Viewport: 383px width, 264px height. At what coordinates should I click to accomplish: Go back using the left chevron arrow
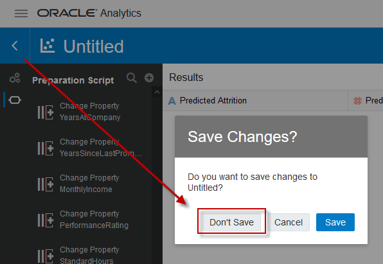click(x=15, y=46)
